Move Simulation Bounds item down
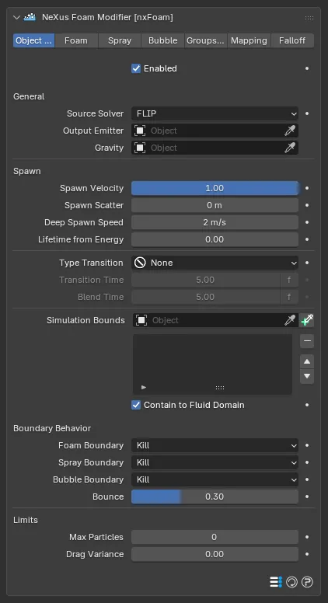 click(307, 376)
